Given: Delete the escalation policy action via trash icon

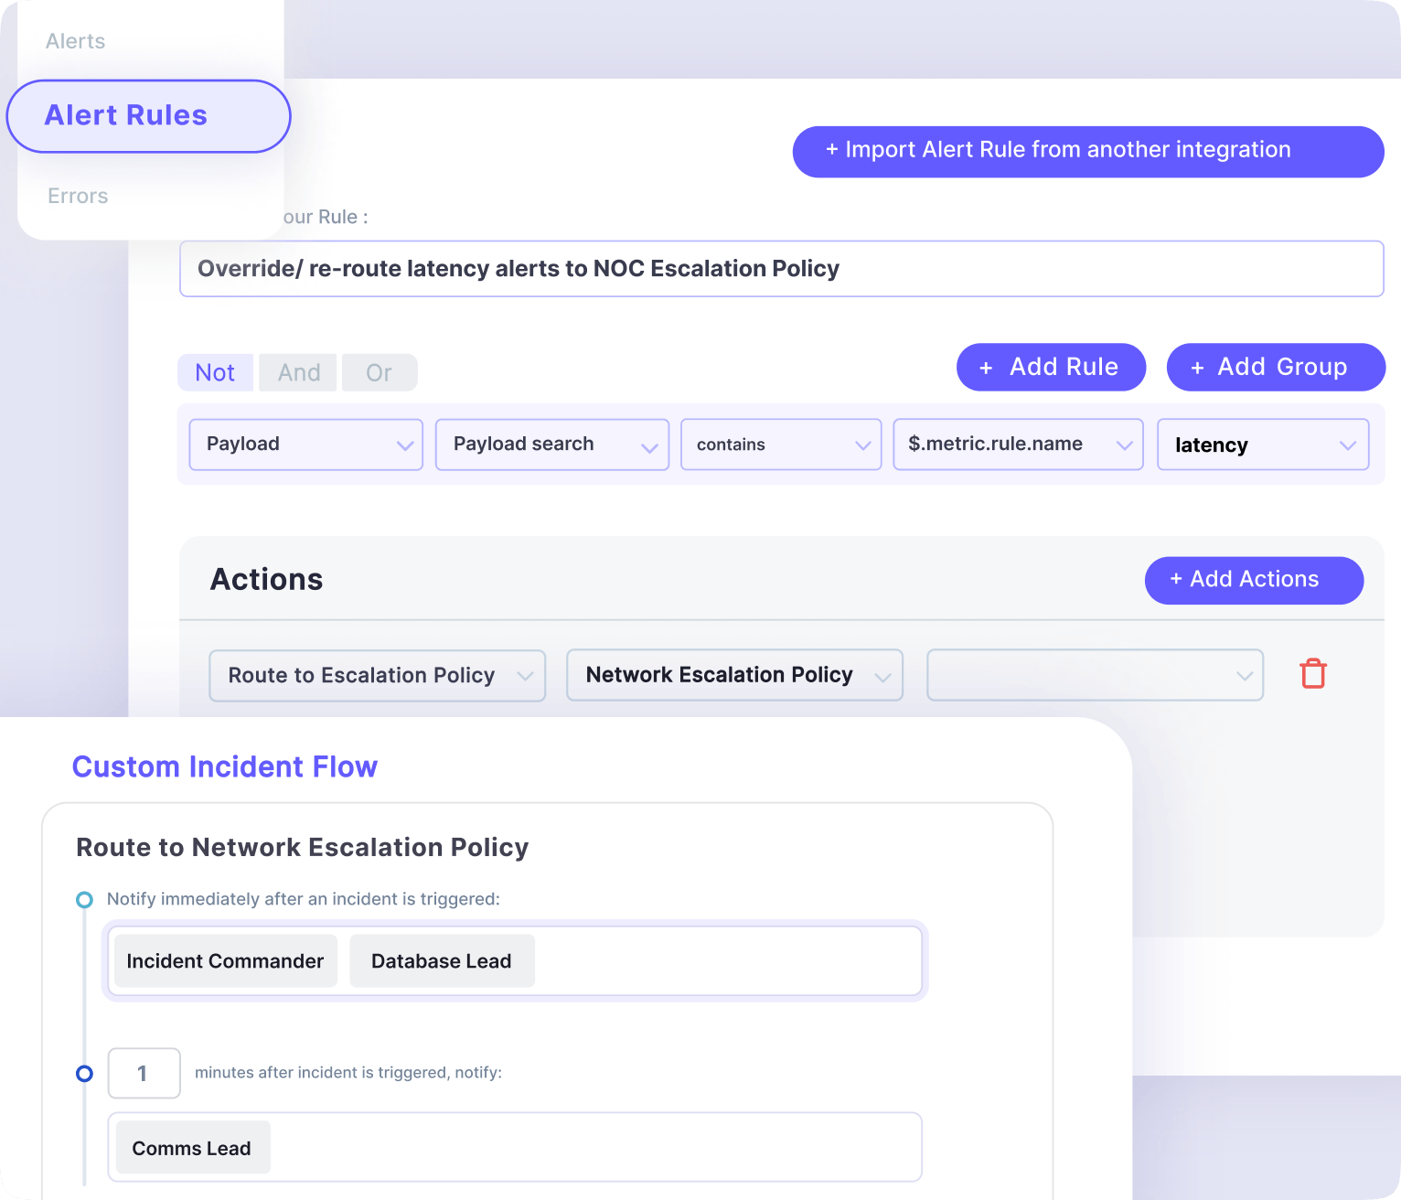Looking at the screenshot, I should (1312, 674).
